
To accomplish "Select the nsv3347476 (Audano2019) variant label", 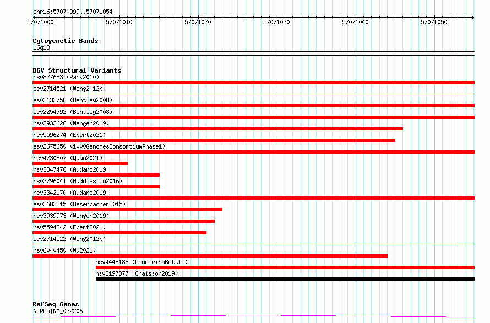I will (x=71, y=169).
